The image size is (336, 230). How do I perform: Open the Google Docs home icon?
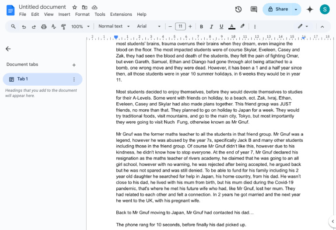click(10, 10)
